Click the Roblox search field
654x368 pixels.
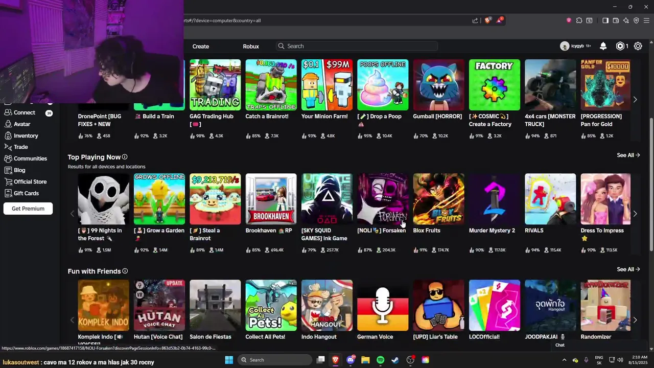point(357,46)
